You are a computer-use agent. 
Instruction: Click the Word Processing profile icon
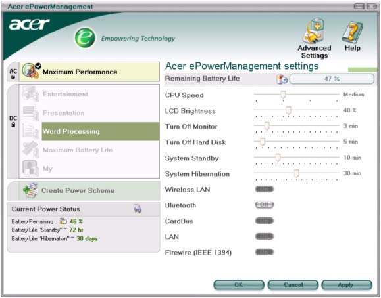(30, 131)
